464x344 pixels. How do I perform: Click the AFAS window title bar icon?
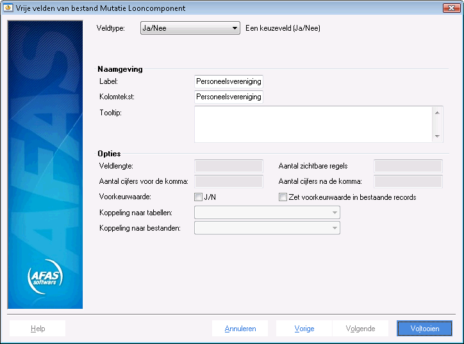8,8
